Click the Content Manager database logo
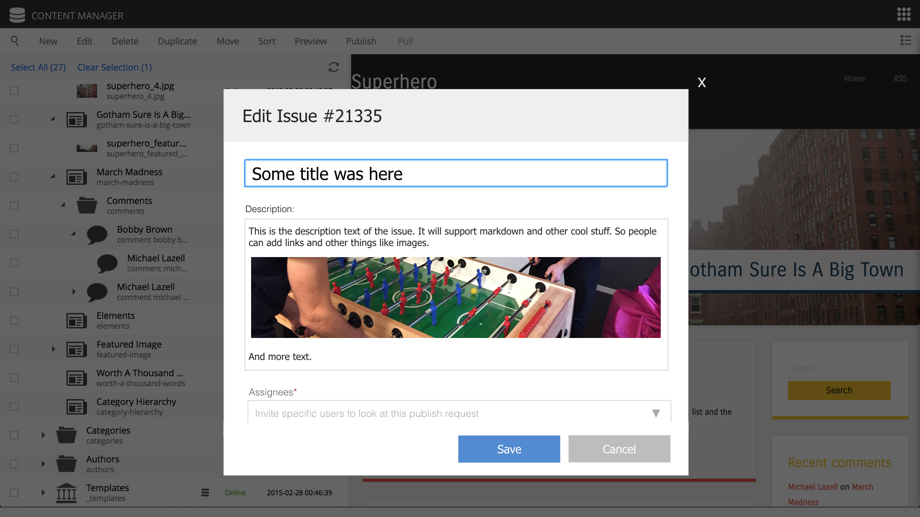The height and width of the screenshot is (517, 920). 17,15
